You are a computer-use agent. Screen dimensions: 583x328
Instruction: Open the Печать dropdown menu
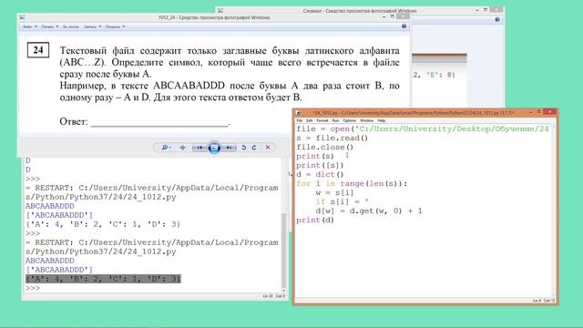[49, 26]
